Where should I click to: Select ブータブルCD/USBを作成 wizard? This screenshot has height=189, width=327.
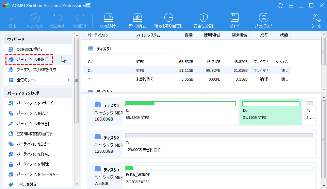coord(38,70)
